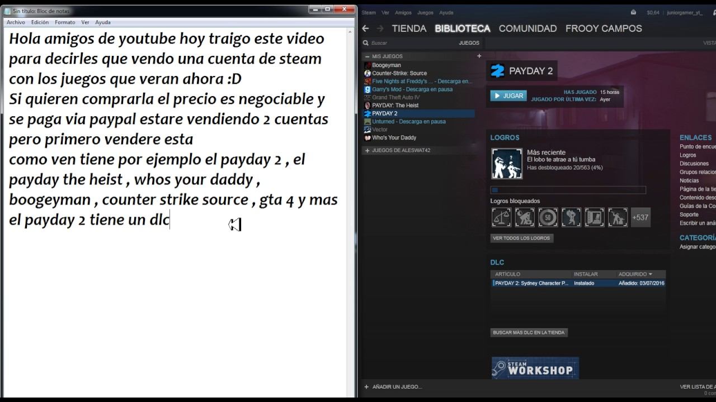This screenshot has width=716, height=402.
Task: Switch to the BIBLIOTECA tab
Action: (x=463, y=28)
